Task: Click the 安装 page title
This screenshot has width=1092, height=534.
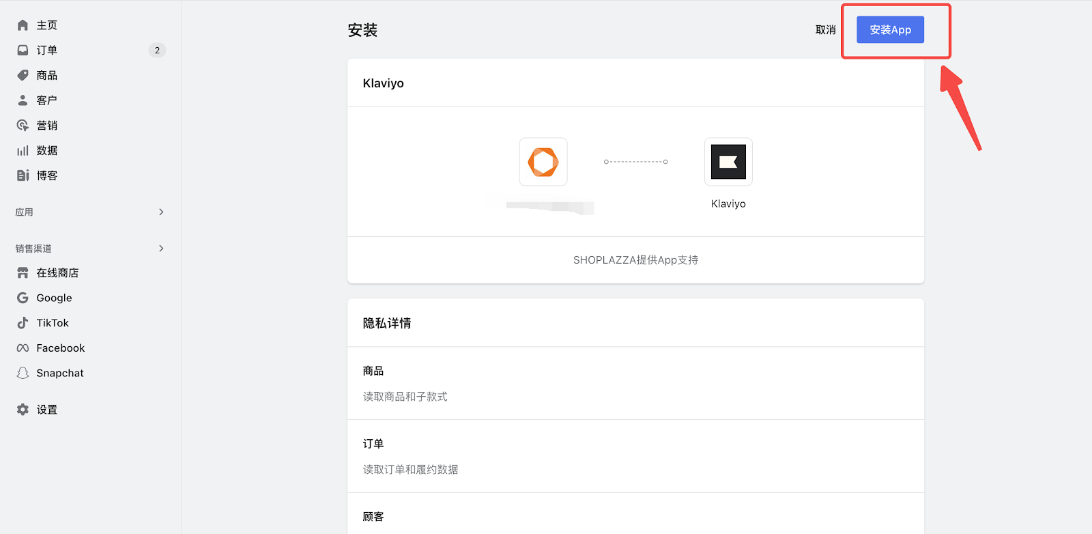Action: pos(362,30)
